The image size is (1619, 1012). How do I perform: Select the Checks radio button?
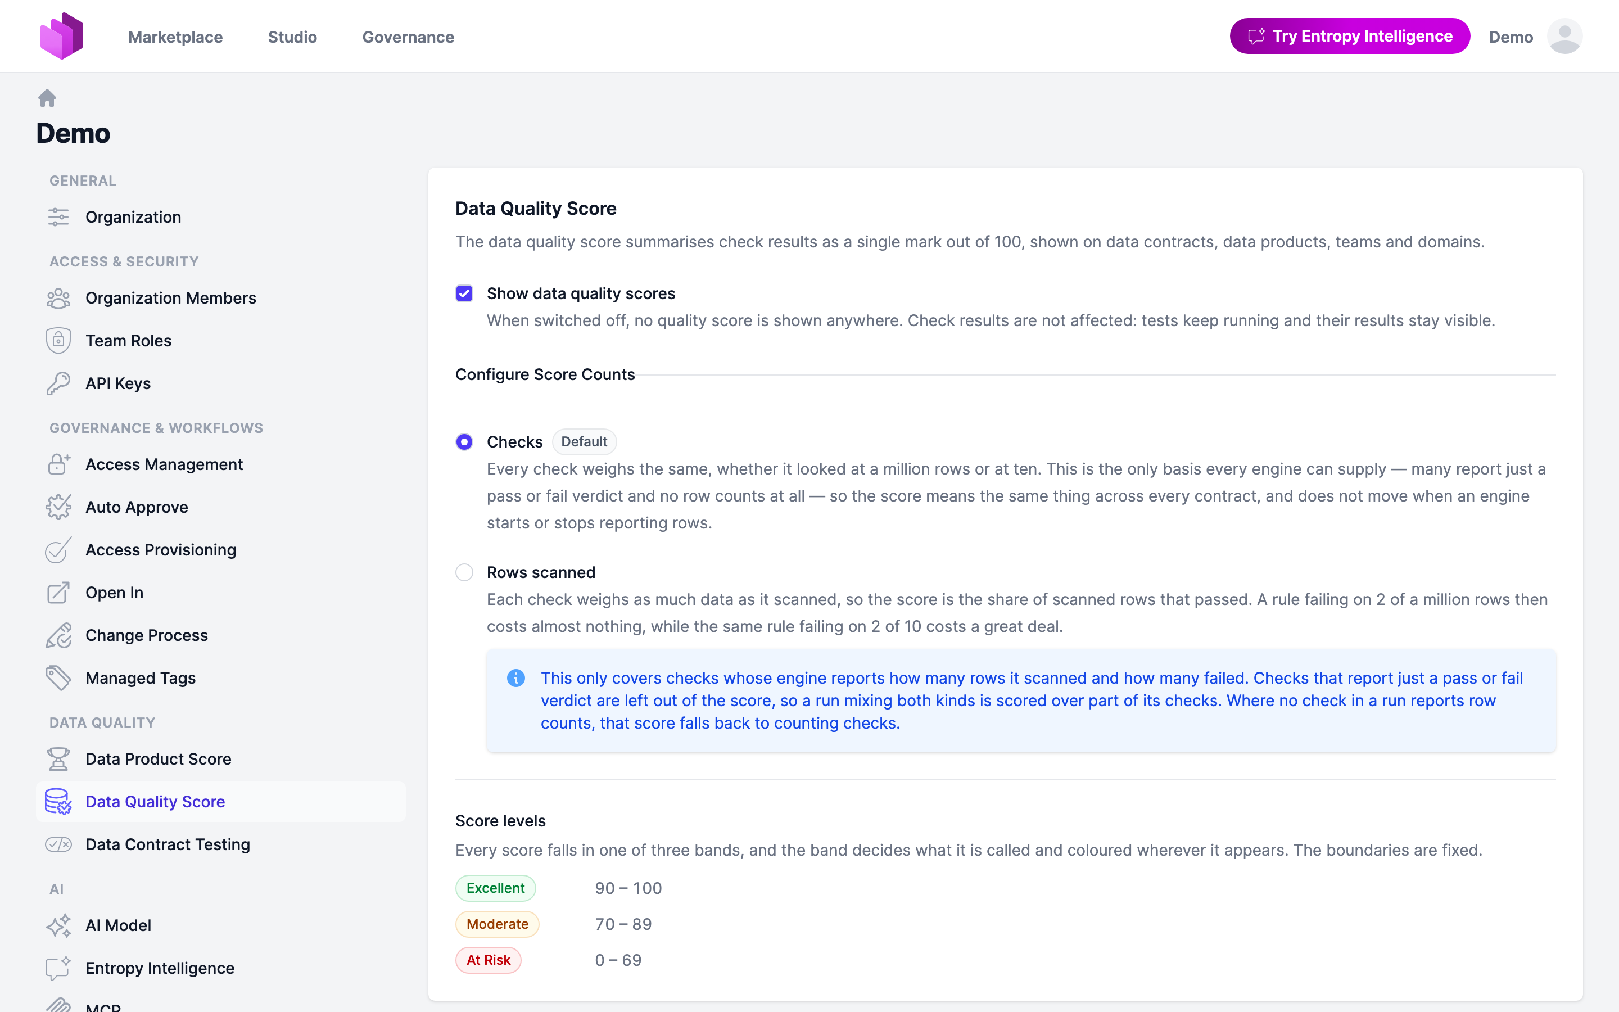click(x=464, y=442)
